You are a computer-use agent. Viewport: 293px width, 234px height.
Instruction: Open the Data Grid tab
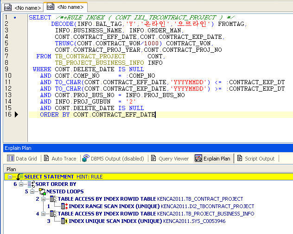pyautogui.click(x=22, y=159)
